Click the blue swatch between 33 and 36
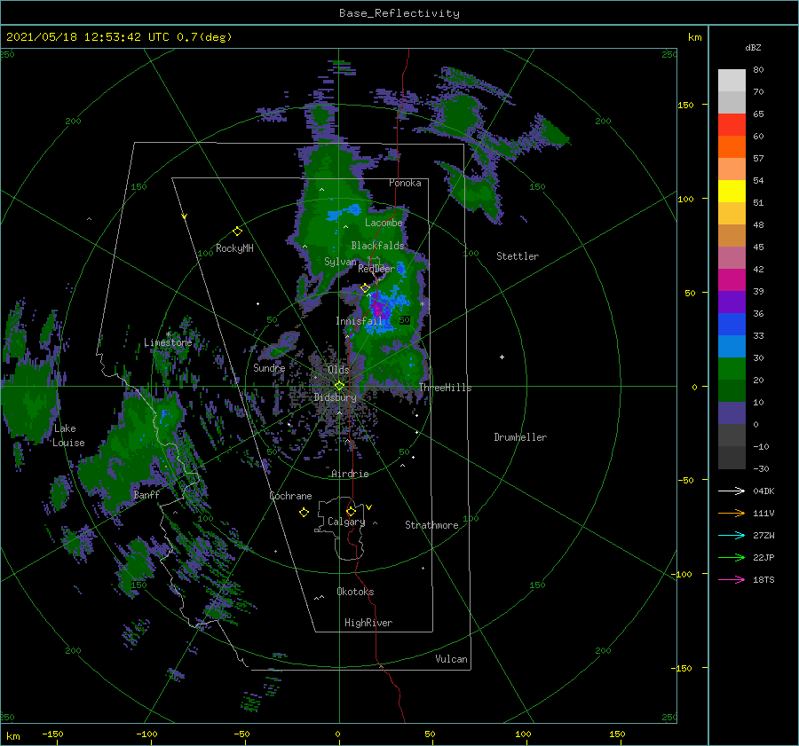This screenshot has height=746, width=799. coord(732,325)
